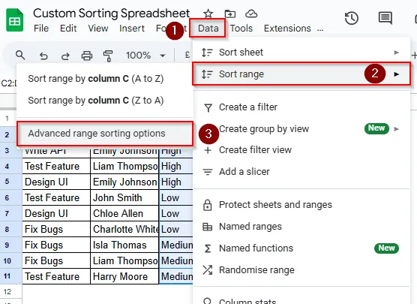This screenshot has width=417, height=304.
Task: Select row 12 header
Action: [11, 292]
